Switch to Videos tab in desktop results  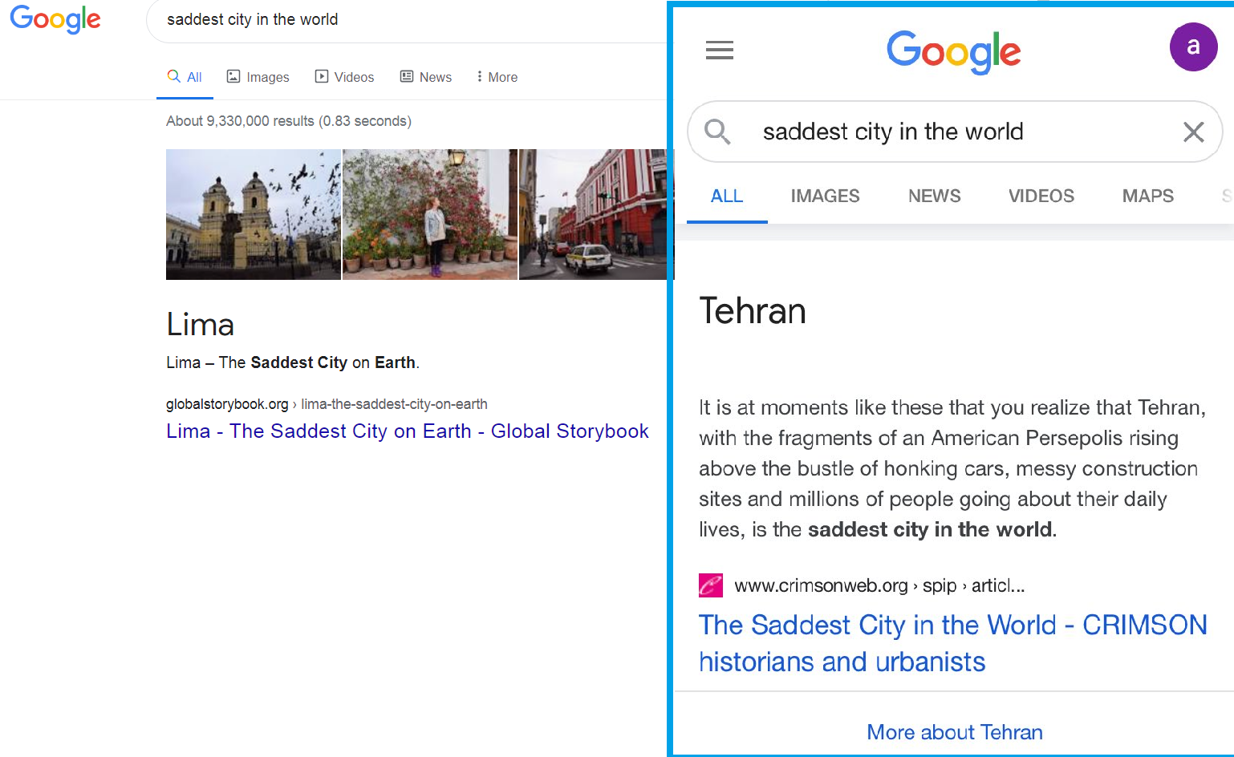click(x=344, y=77)
